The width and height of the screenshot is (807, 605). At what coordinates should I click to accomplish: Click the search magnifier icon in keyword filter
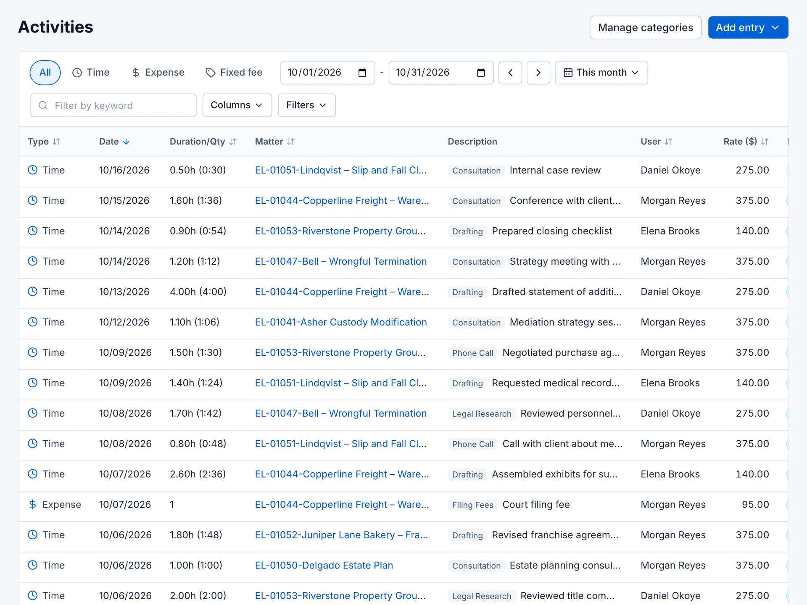point(43,105)
